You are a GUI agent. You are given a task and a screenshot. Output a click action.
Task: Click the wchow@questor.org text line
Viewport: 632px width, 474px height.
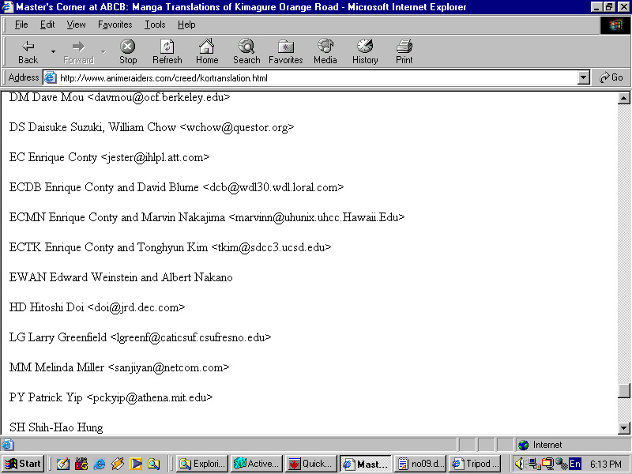click(x=152, y=127)
